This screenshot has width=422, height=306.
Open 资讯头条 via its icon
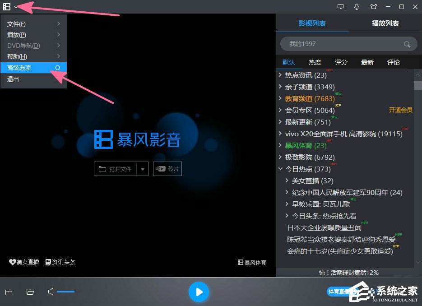(60, 262)
